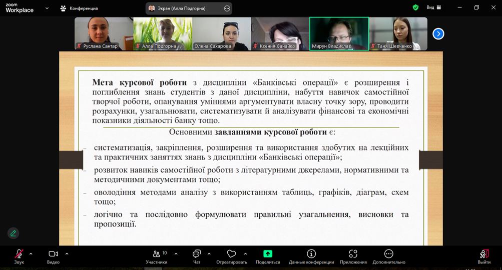Click muted mic icon of Руслана Сантар
Viewport: 502px width, 270px height.
tap(79, 46)
